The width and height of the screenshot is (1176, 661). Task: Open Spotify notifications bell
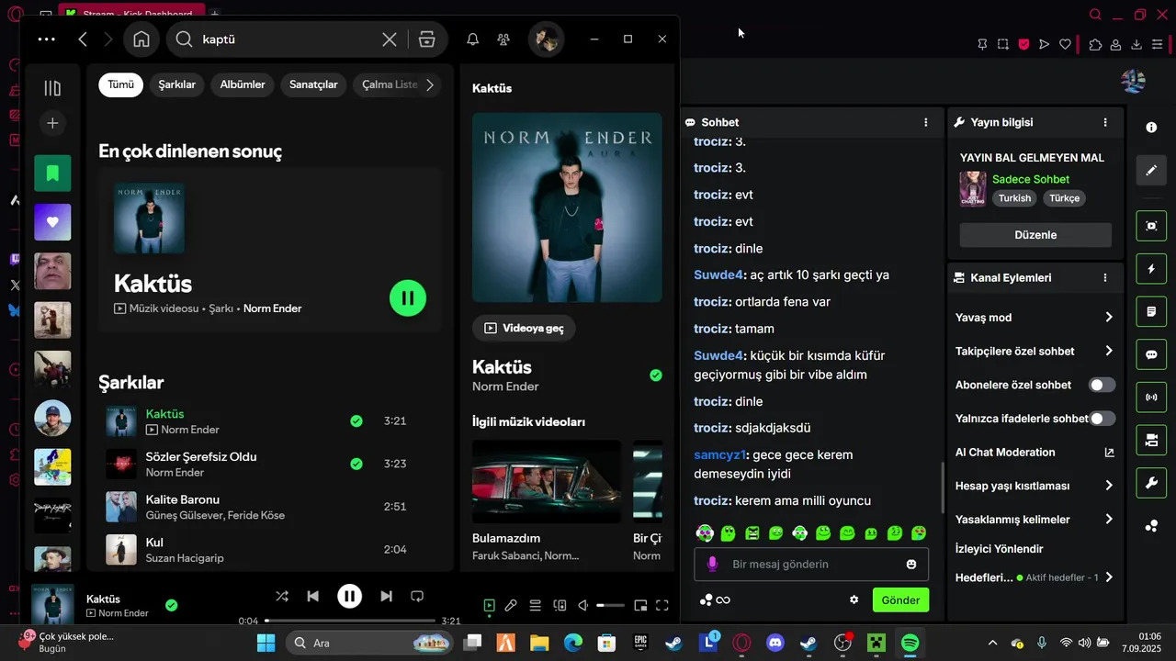(472, 39)
